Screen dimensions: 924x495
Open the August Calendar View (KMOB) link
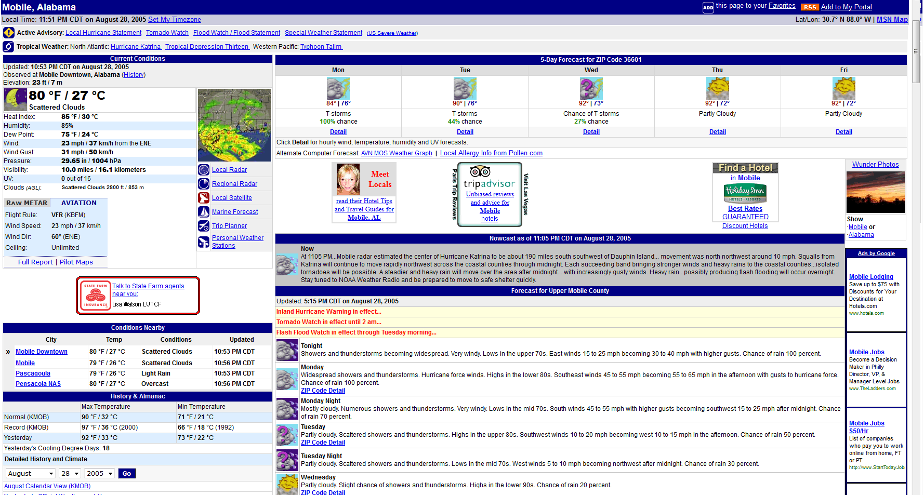point(47,486)
